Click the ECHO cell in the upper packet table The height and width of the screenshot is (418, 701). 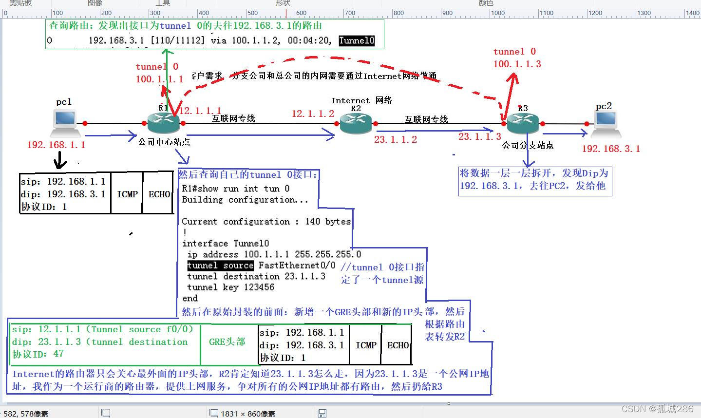[x=159, y=194]
